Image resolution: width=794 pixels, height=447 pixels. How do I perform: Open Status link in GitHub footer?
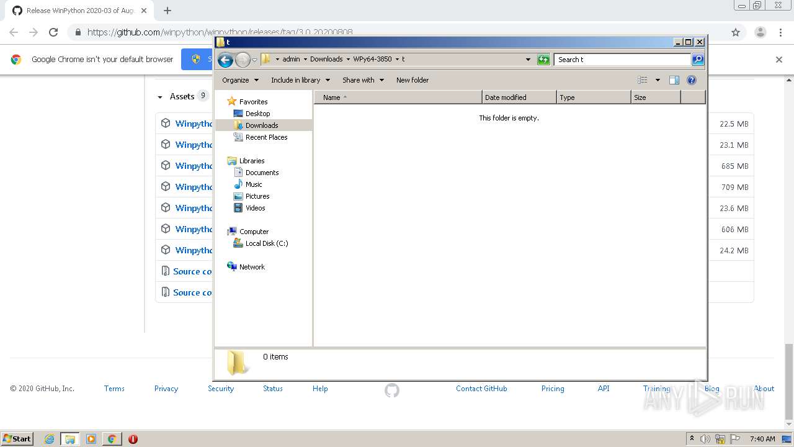pyautogui.click(x=272, y=389)
